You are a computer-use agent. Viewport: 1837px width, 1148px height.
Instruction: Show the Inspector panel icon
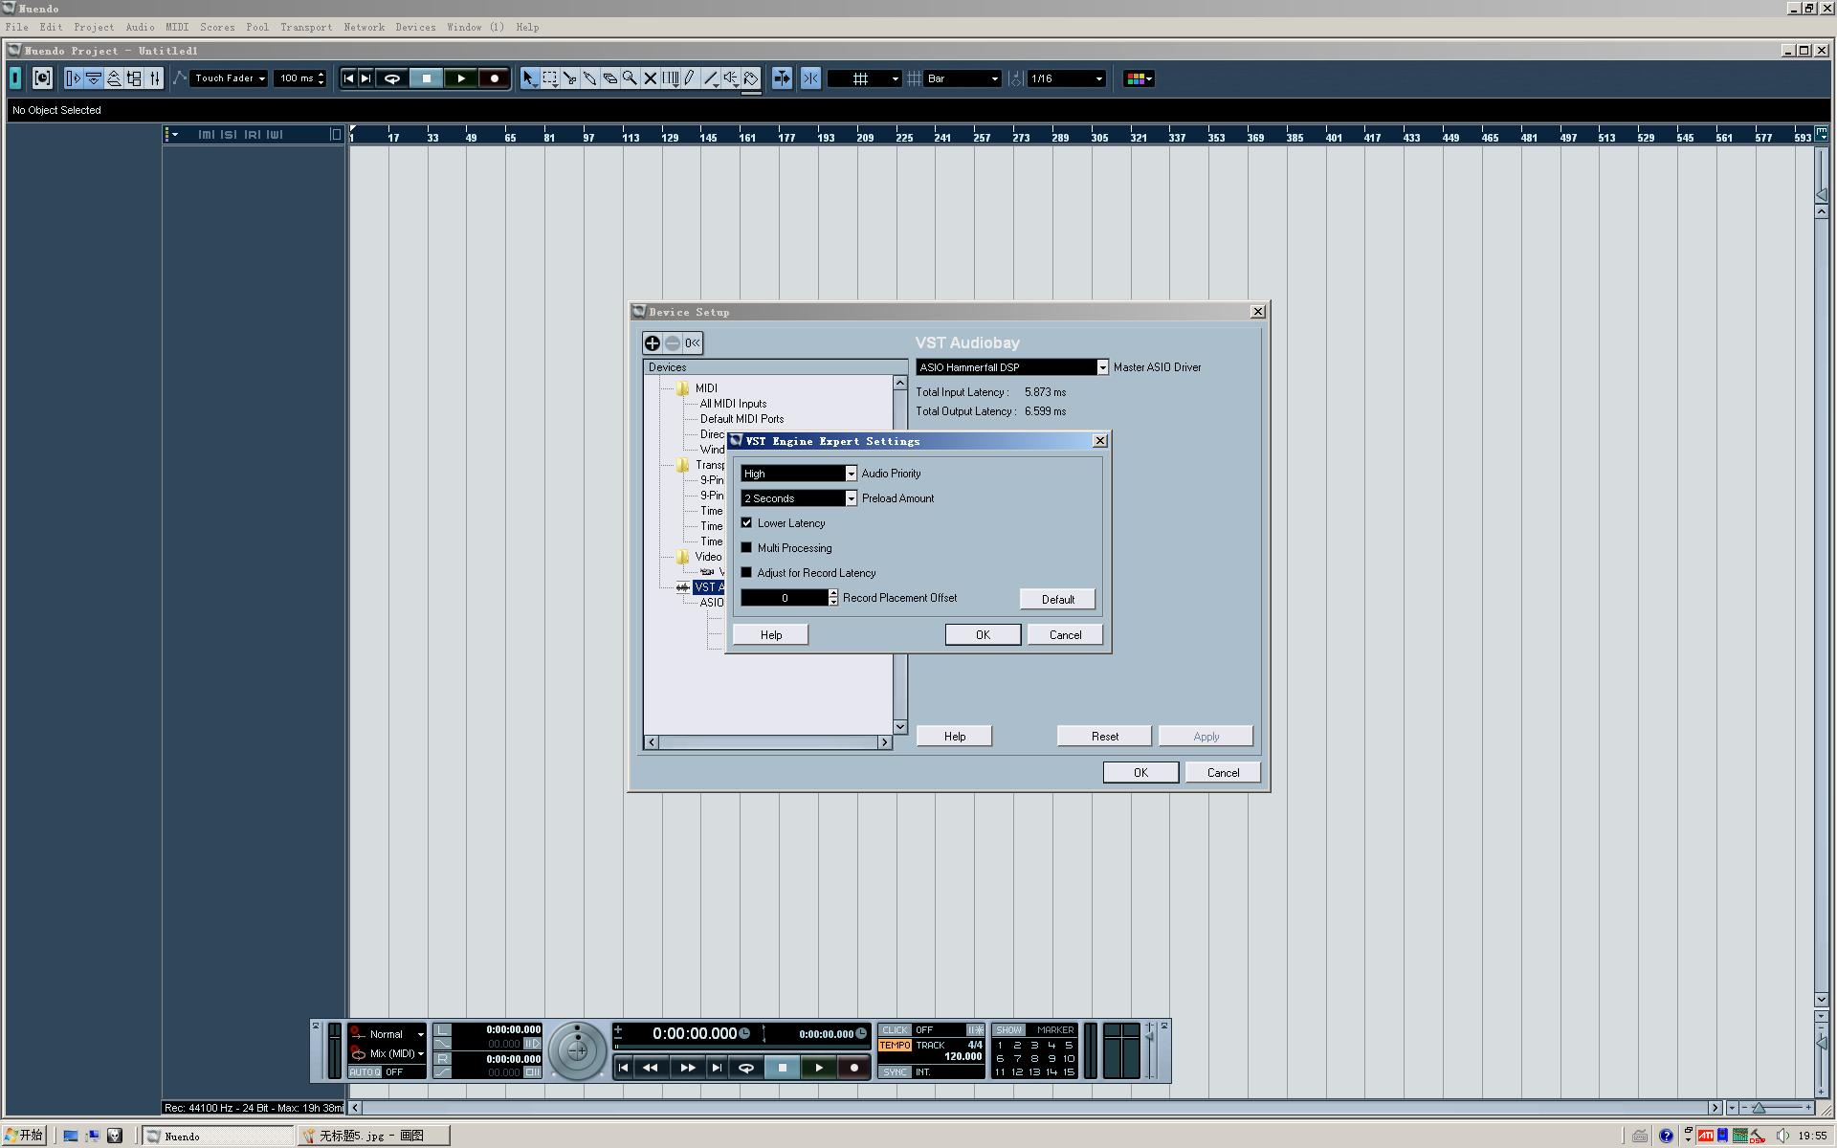click(x=73, y=78)
